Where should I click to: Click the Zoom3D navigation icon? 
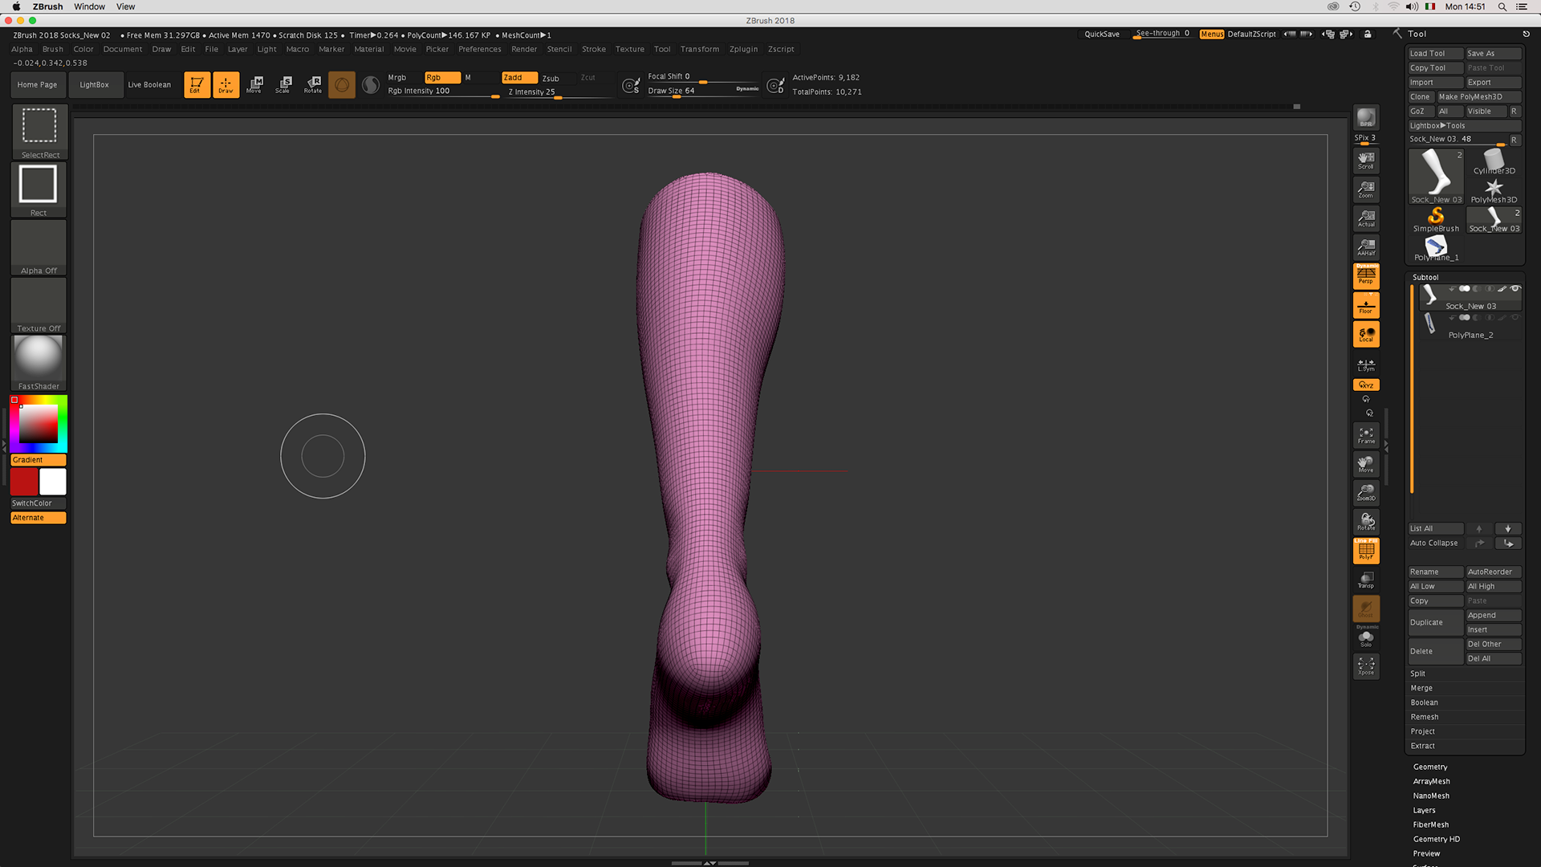1366,492
